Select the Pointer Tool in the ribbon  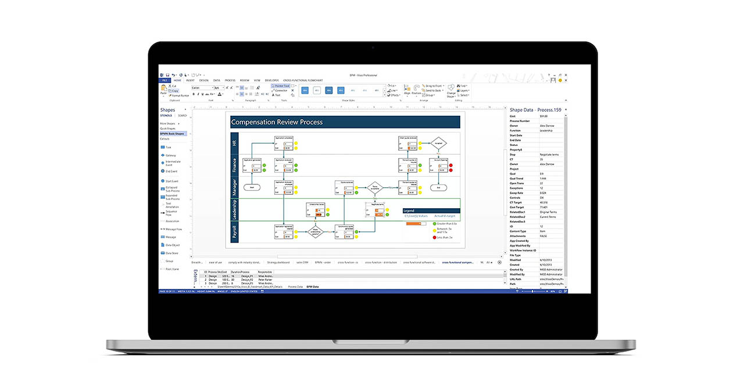[x=282, y=86]
